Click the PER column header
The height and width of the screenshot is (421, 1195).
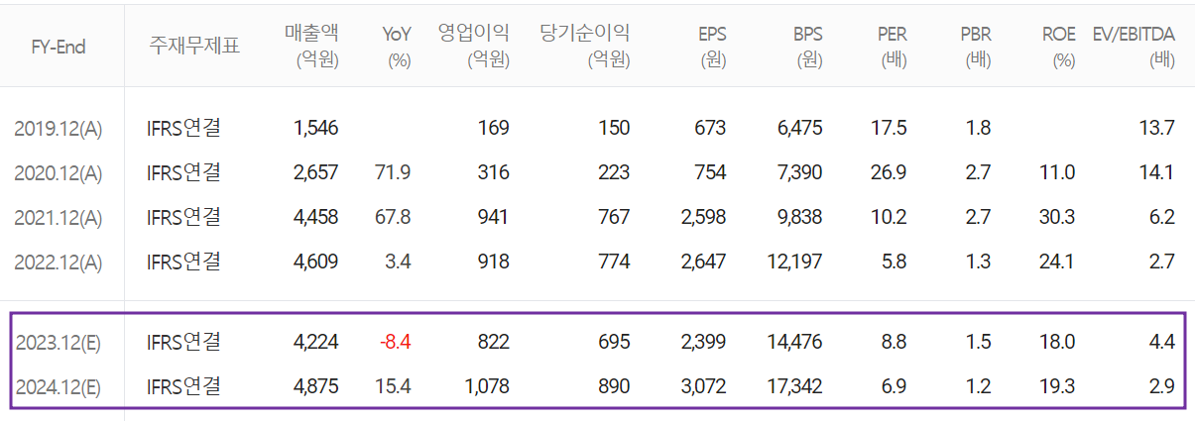click(x=892, y=46)
